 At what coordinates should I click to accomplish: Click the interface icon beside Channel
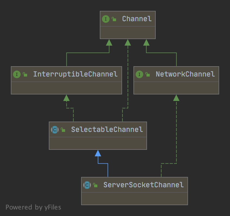pos(106,19)
